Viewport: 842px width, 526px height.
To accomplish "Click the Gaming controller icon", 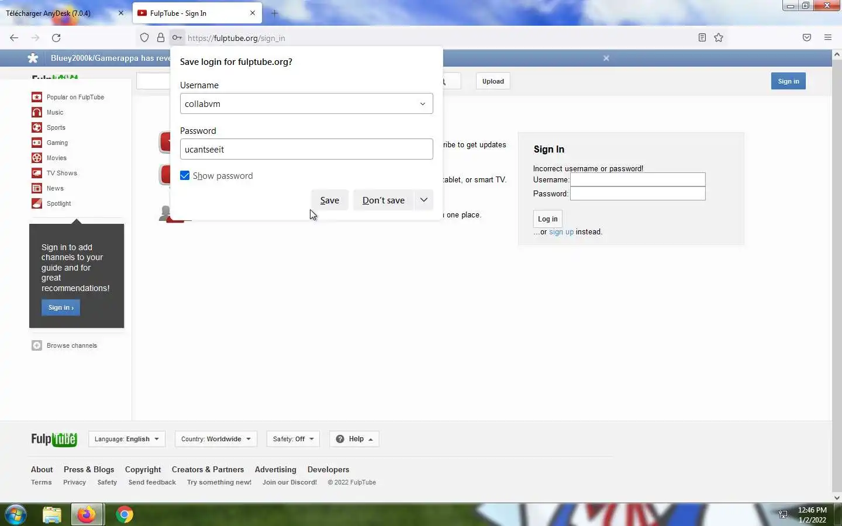I will (x=37, y=143).
